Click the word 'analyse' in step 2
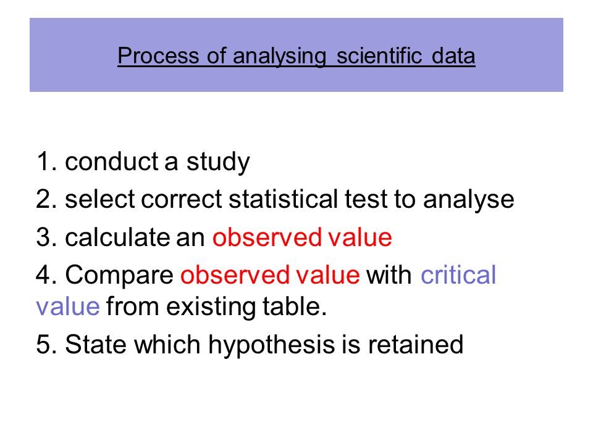Screen dimensions: 593x444 pyautogui.click(x=469, y=200)
